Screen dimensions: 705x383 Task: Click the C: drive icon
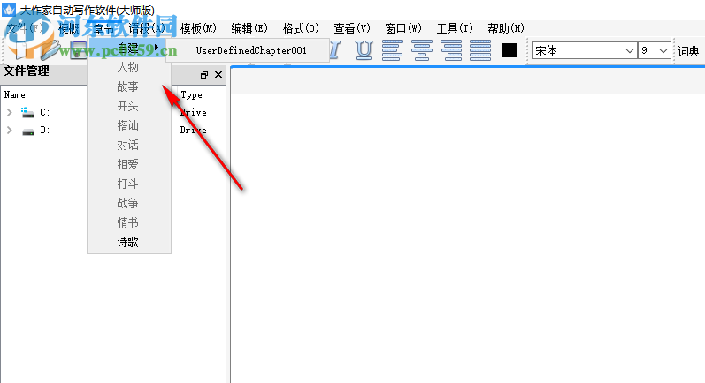coord(28,113)
